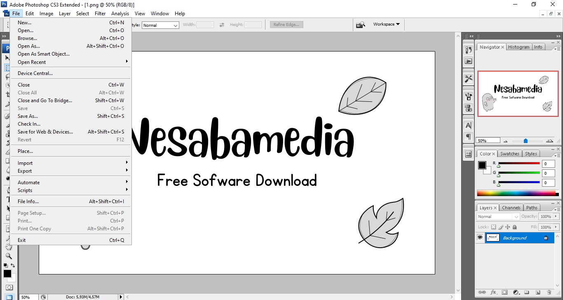Viewport: 563px width, 300px height.
Task: Create a new layer via Layers panel icon
Action: point(538,292)
